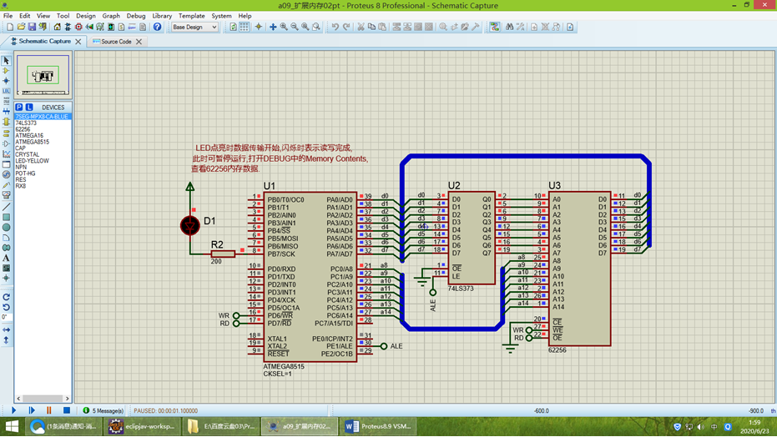The image size is (777, 437).
Task: Click the schematic overview thumbnail
Action: tap(43, 77)
